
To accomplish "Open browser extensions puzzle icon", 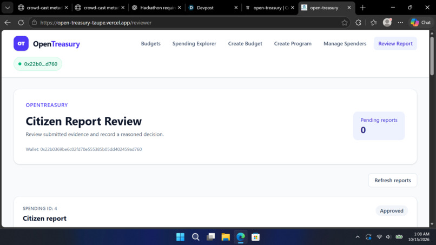I will click(x=359, y=23).
